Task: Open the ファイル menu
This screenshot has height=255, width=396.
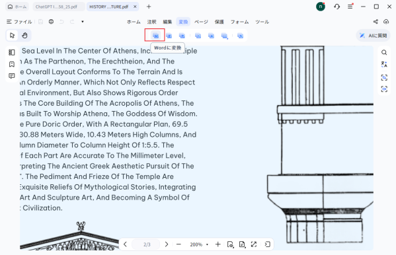Action: tap(19, 22)
